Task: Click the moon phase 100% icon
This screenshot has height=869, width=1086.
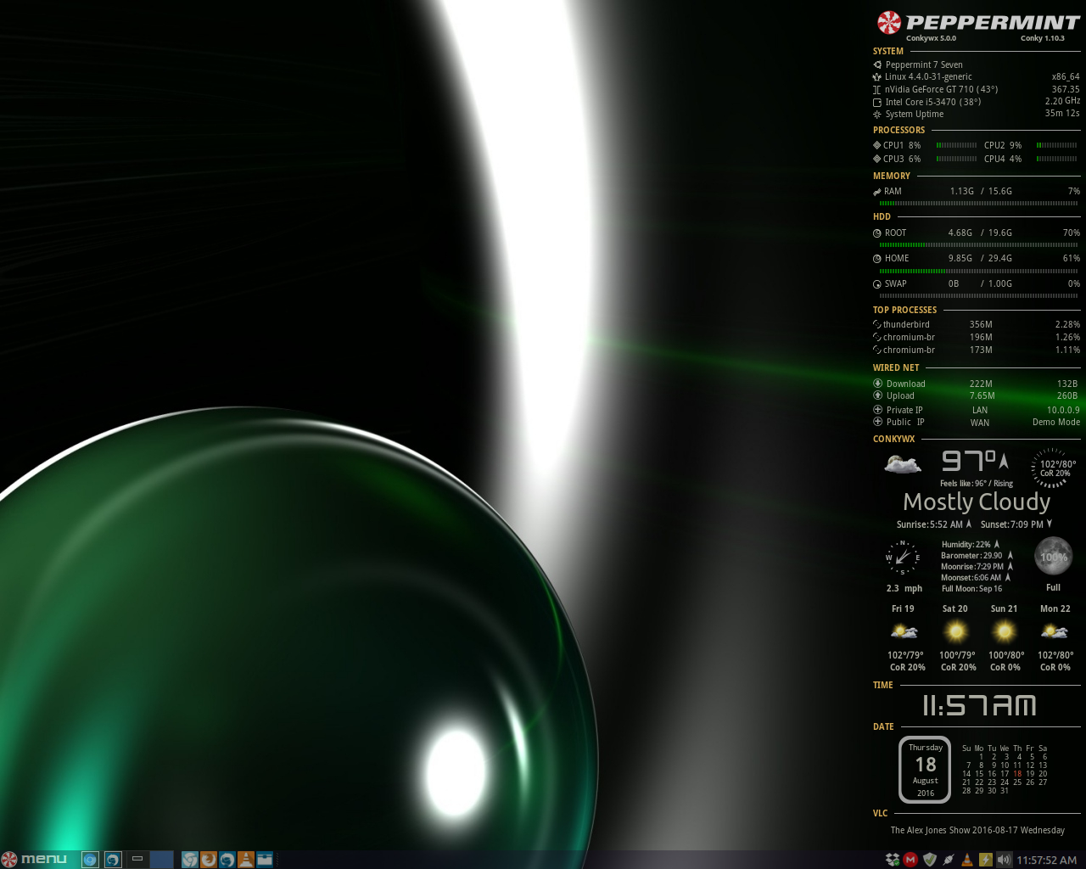Action: pyautogui.click(x=1053, y=557)
